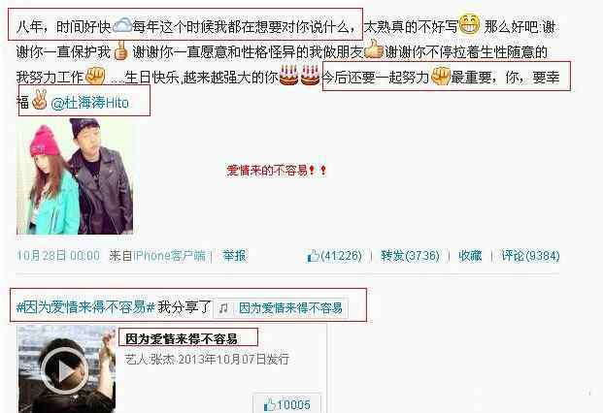Click the thumbs-up button showing 10005
This screenshot has width=603, height=413.
click(x=286, y=404)
